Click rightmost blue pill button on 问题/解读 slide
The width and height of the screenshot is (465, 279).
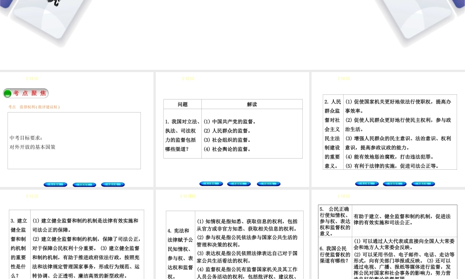click(x=269, y=184)
